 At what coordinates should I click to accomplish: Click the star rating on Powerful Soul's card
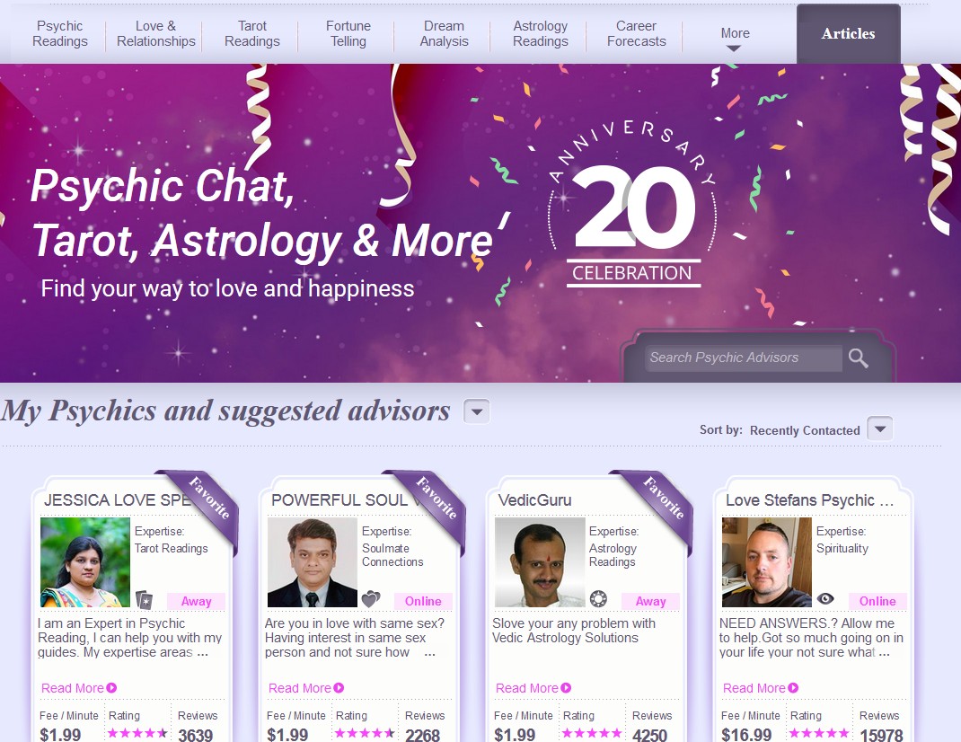(x=364, y=733)
